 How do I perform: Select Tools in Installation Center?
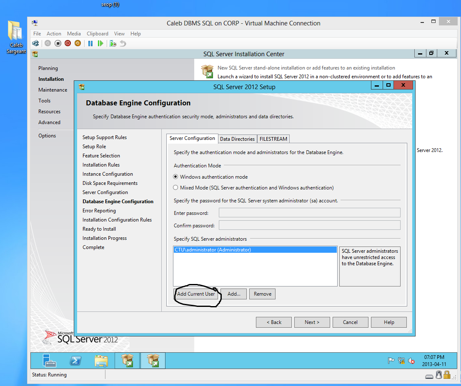(44, 101)
